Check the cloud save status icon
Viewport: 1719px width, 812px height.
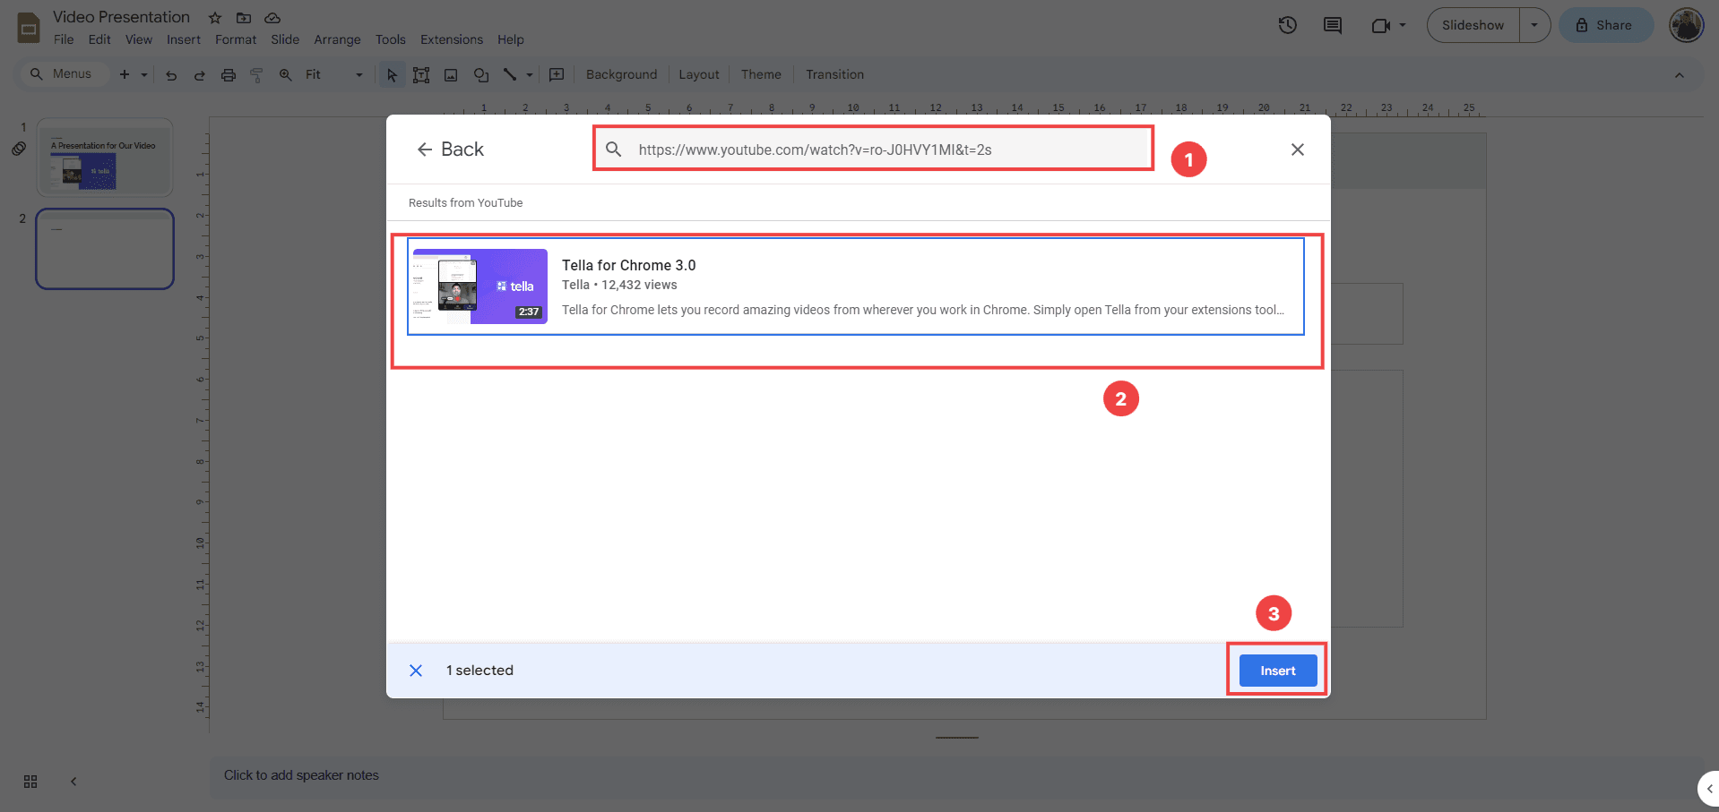click(272, 18)
